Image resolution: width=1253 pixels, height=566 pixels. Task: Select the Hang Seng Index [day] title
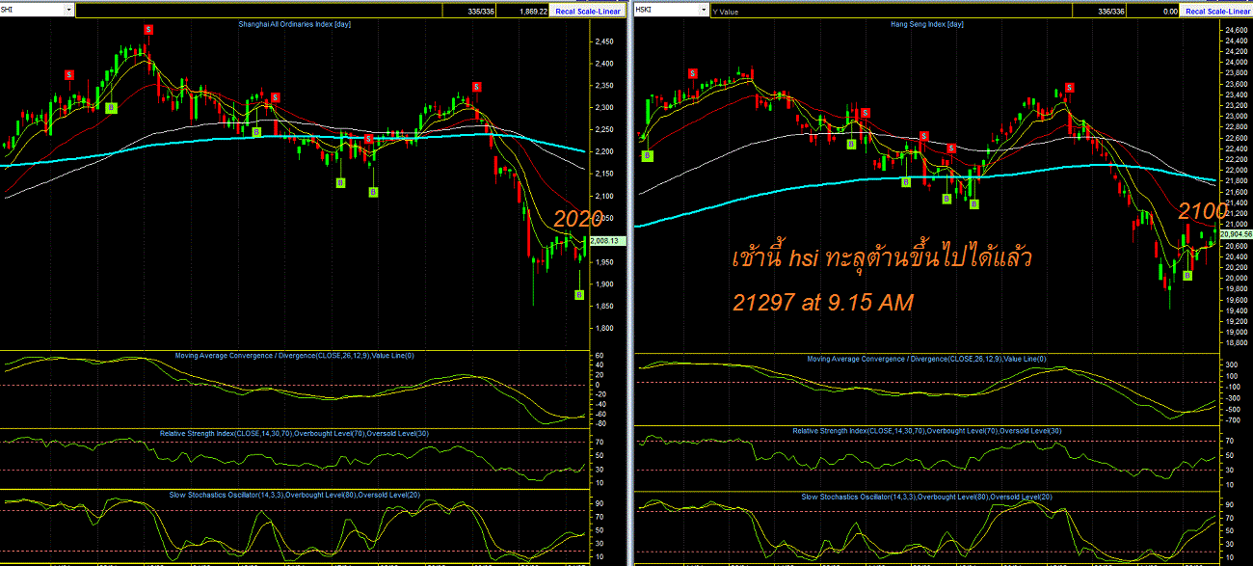click(925, 24)
